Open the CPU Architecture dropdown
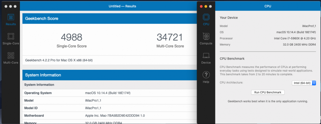Screen dimensions: 321x124 [304, 83]
